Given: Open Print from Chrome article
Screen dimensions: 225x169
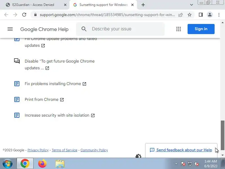Looking at the screenshot, I should tap(41, 99).
